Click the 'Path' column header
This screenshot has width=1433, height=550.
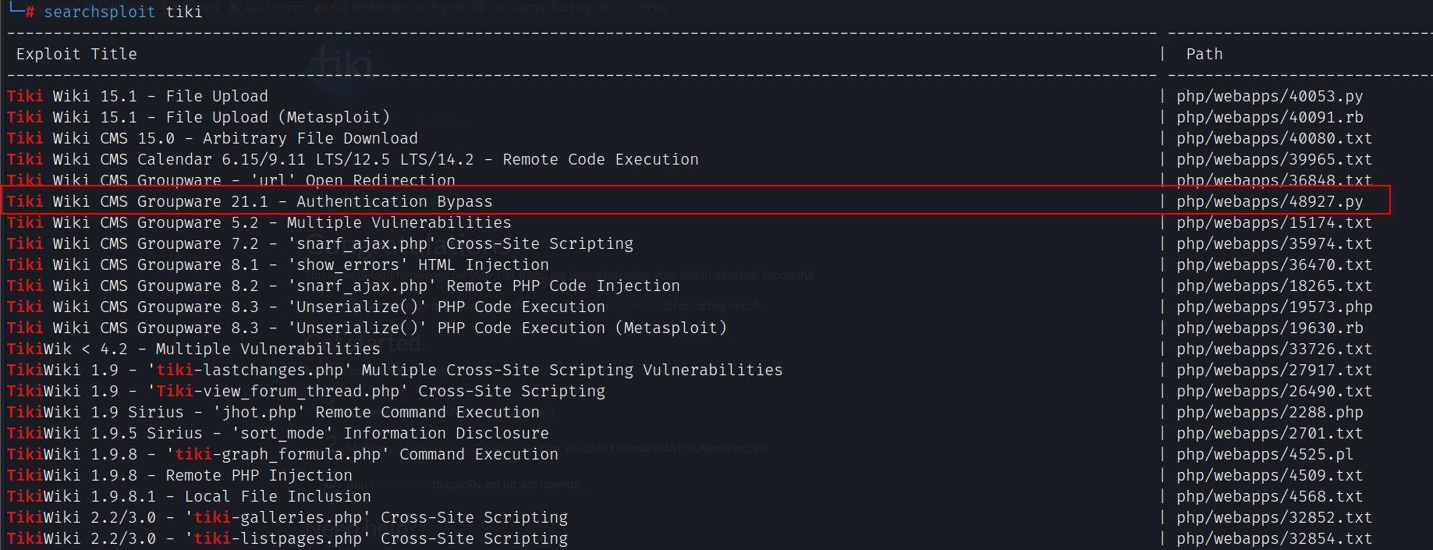click(x=1204, y=54)
